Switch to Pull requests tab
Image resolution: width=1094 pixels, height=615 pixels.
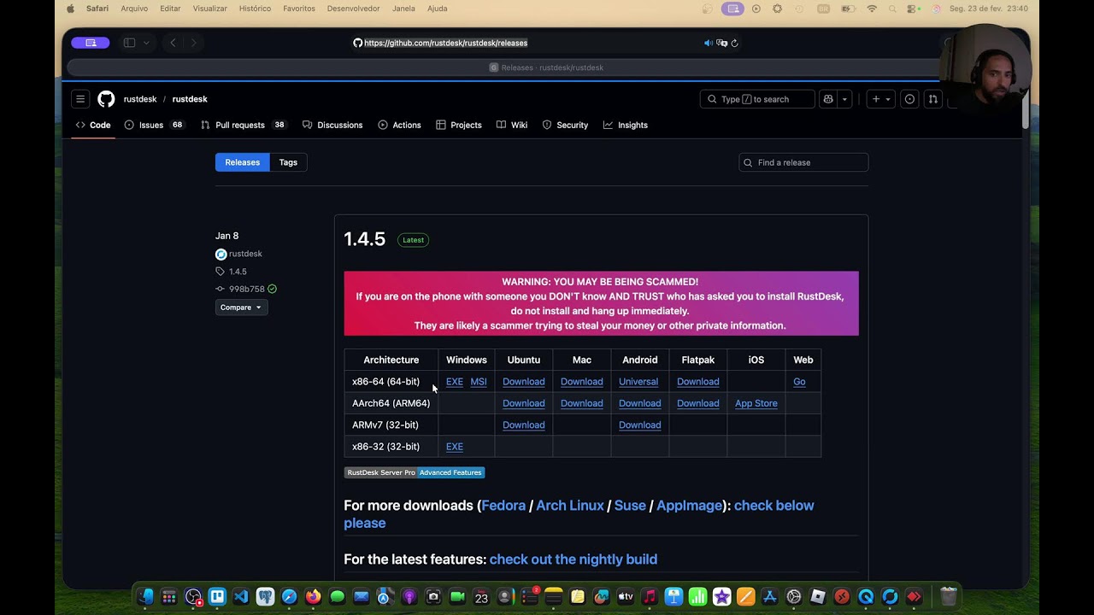(x=243, y=125)
